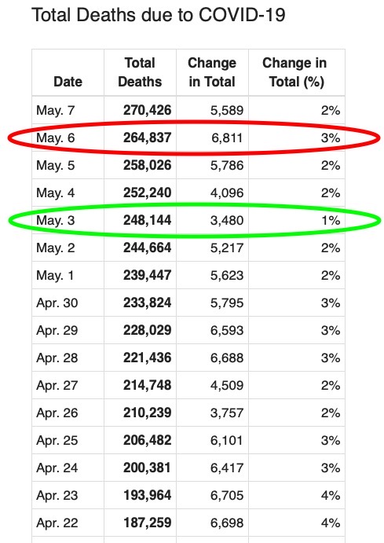This screenshot has width=384, height=543.
Task: Click the 3,480 change value
Action: point(227,220)
